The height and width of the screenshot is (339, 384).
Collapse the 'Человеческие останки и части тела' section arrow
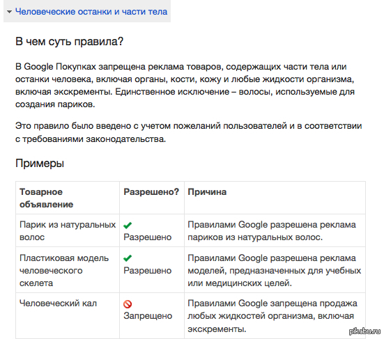10,12
